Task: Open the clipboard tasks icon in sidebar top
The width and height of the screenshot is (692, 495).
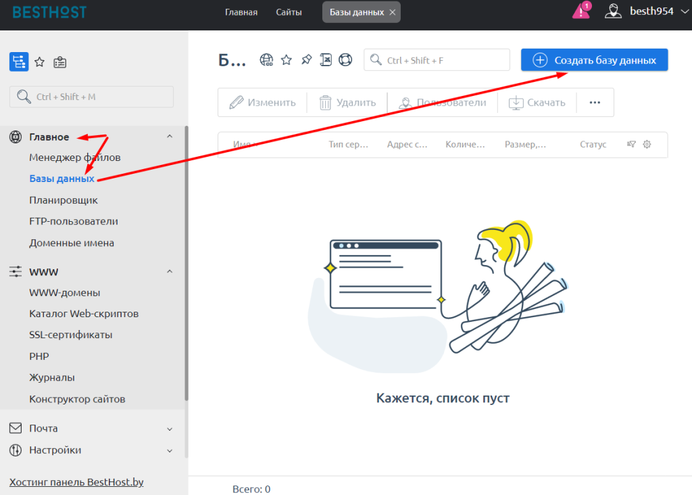Action: (x=59, y=61)
